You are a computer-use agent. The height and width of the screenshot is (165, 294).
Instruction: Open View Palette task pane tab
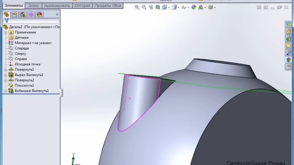coord(288,53)
